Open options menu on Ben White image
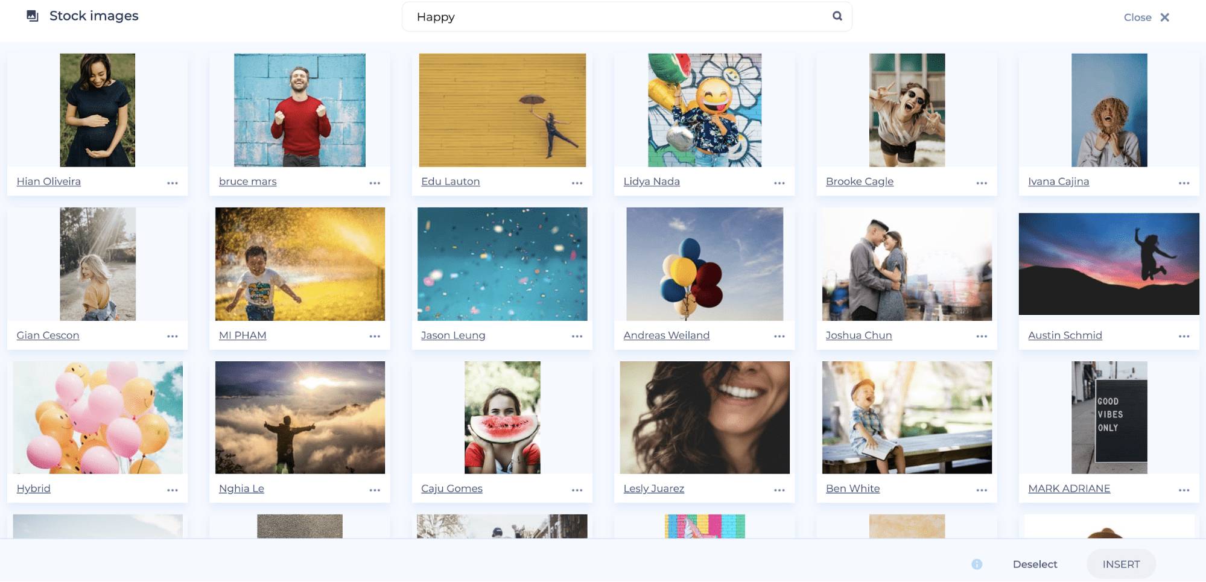This screenshot has height=582, width=1206. pos(981,490)
